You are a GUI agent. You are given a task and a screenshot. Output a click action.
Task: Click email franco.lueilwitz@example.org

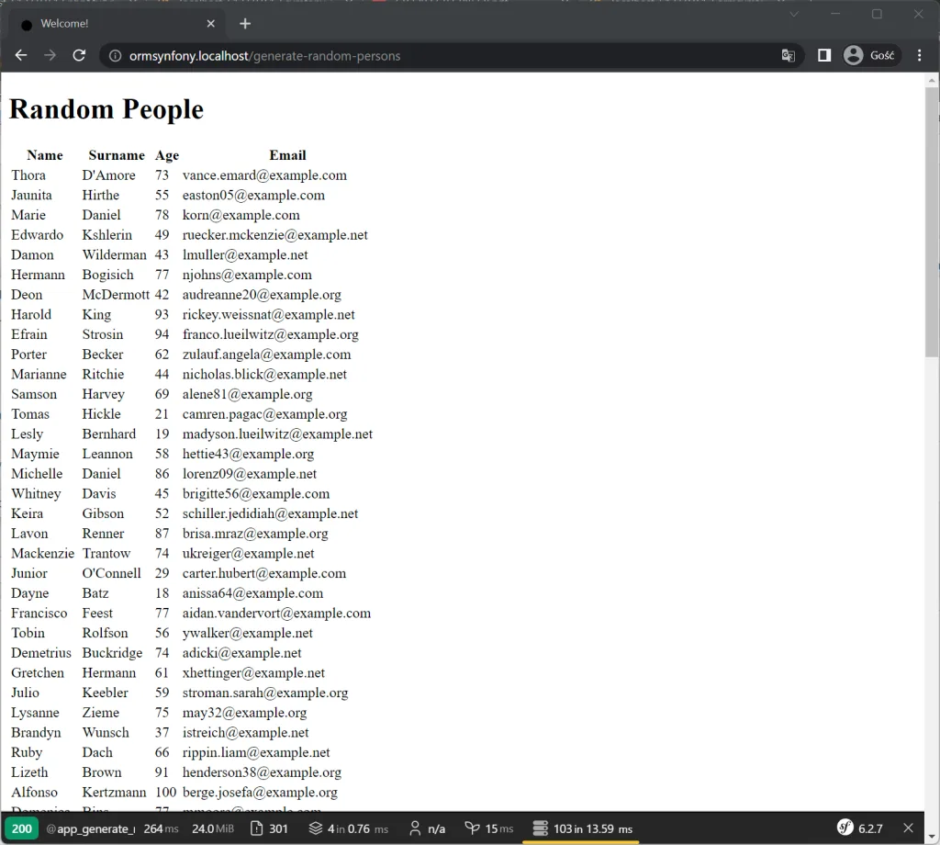tap(271, 334)
